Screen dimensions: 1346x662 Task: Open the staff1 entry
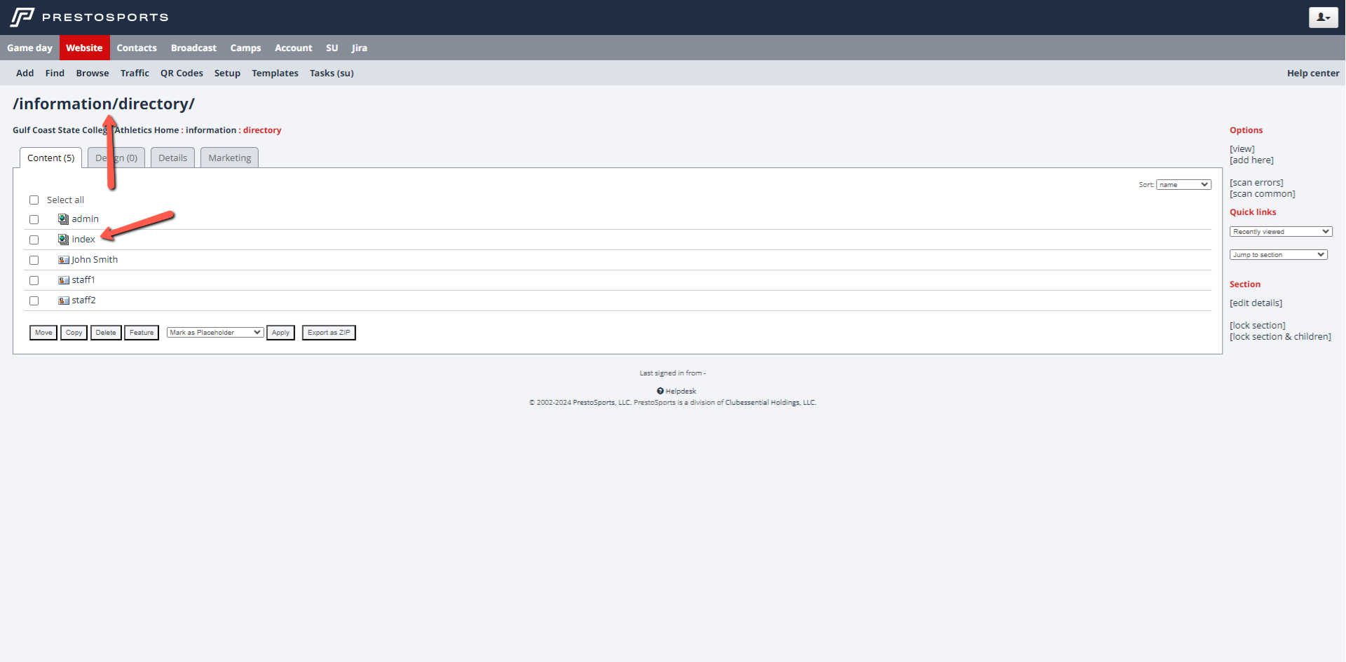83,280
